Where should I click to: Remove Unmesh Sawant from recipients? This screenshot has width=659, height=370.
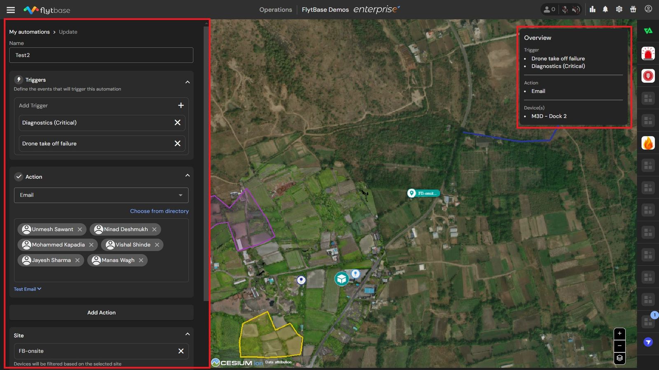[x=80, y=229]
